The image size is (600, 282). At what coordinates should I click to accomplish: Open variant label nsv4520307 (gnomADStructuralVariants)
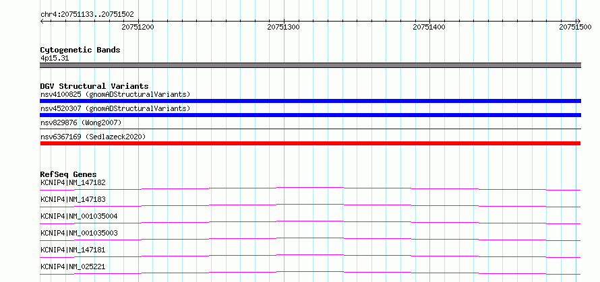[x=115, y=108]
